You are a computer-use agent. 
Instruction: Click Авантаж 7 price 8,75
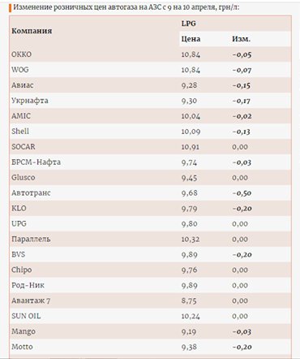(x=189, y=301)
